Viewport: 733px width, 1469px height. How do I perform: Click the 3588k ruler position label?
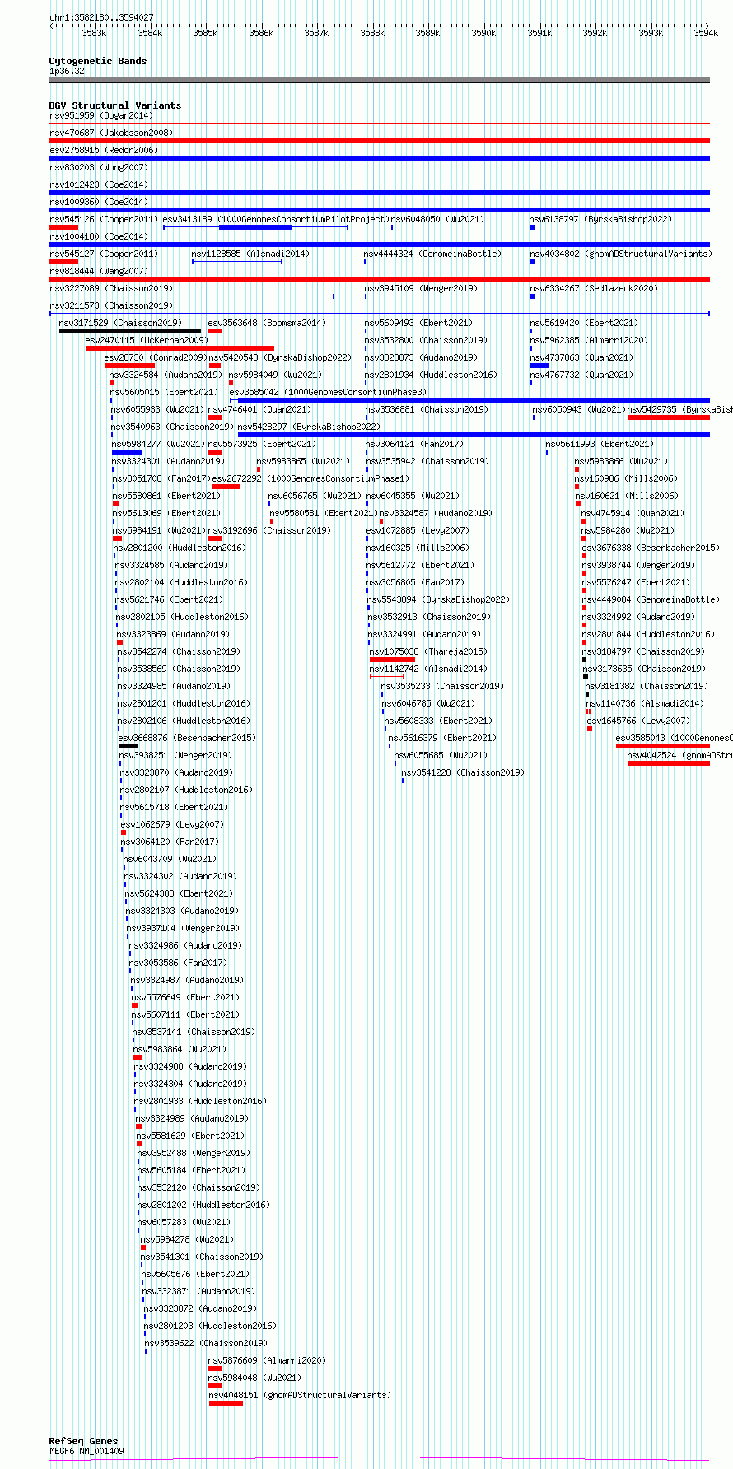point(372,33)
